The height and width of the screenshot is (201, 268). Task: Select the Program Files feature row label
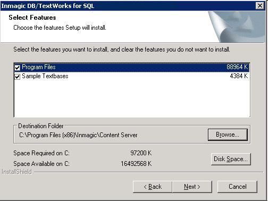pyautogui.click(x=39, y=67)
